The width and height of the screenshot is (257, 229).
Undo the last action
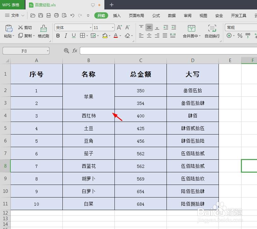[72, 15]
